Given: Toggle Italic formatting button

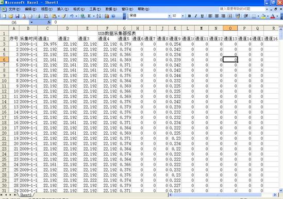Looking at the screenshot, I should (196, 16).
